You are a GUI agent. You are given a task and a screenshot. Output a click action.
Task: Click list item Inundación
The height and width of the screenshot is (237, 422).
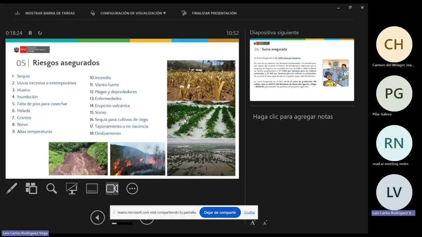click(x=27, y=97)
